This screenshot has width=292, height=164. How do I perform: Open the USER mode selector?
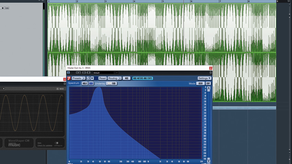coord(200,83)
